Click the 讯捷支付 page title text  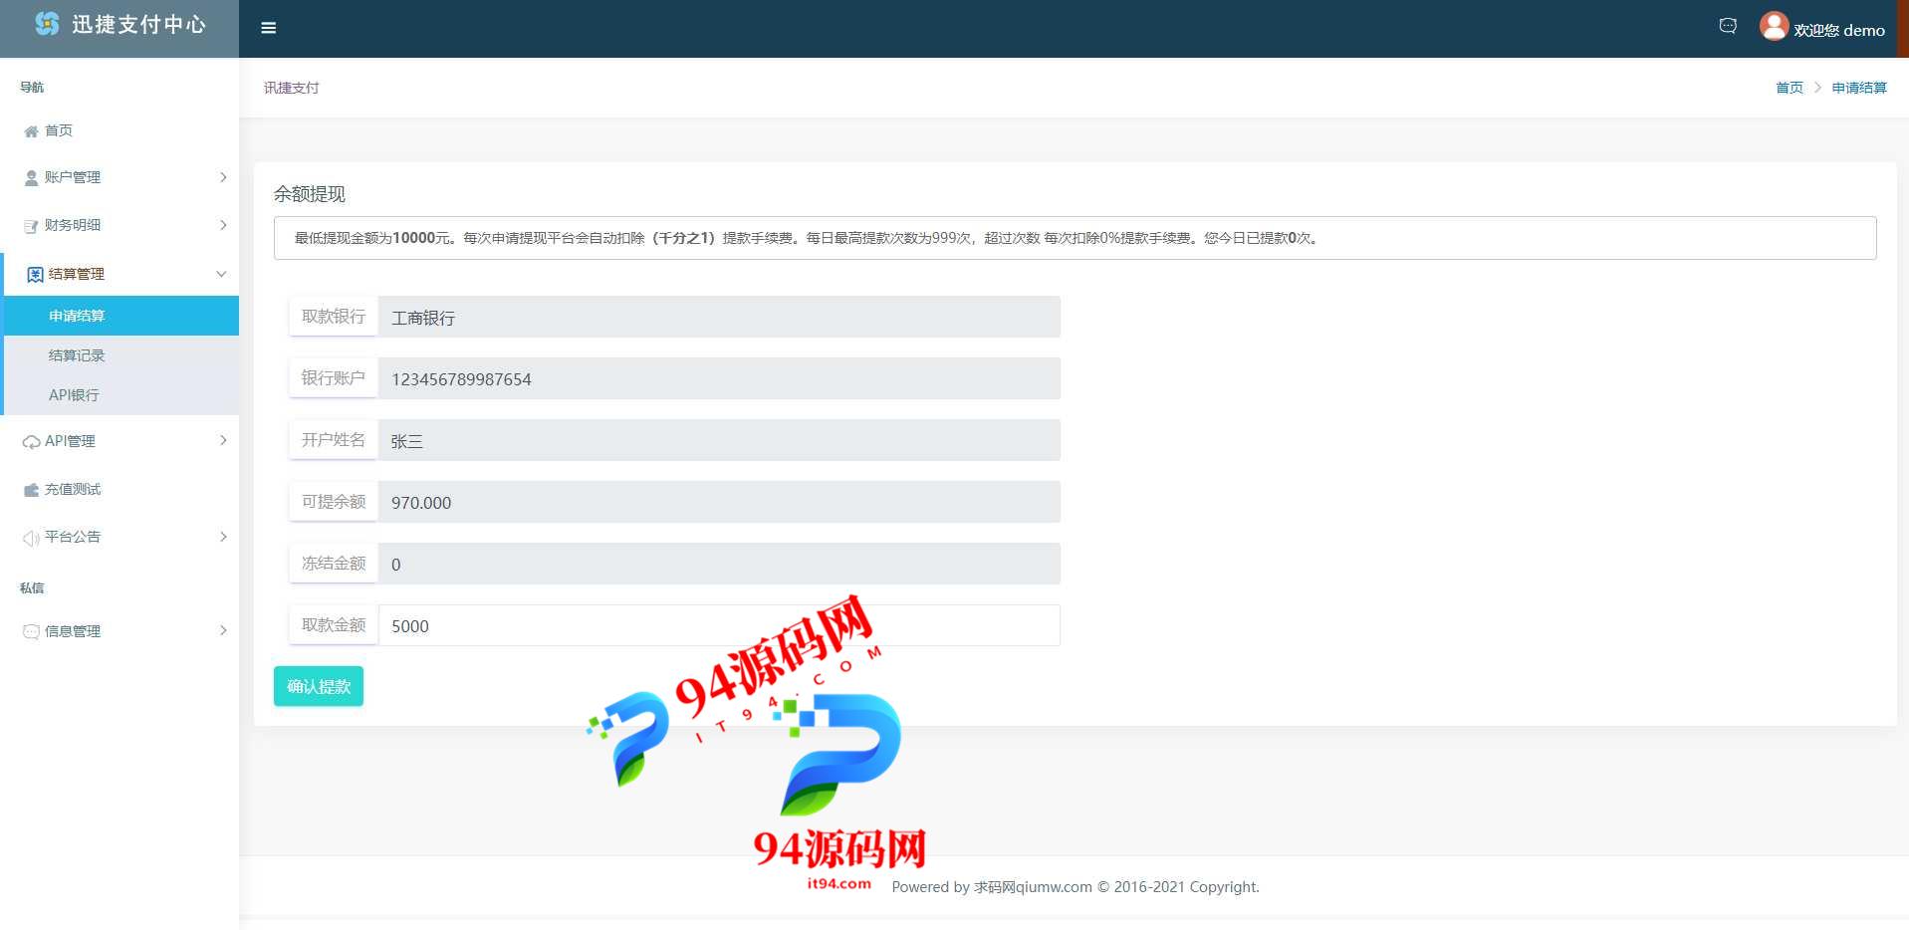(x=292, y=88)
